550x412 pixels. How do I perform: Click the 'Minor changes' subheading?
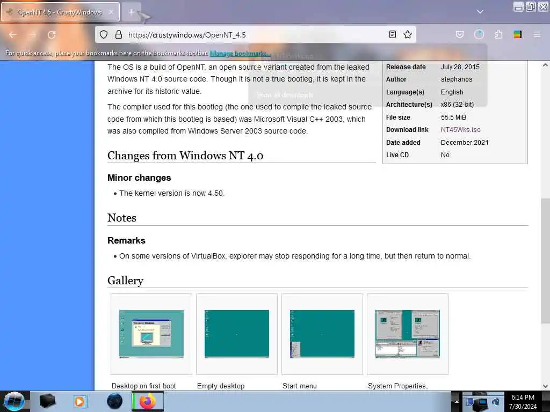click(139, 178)
